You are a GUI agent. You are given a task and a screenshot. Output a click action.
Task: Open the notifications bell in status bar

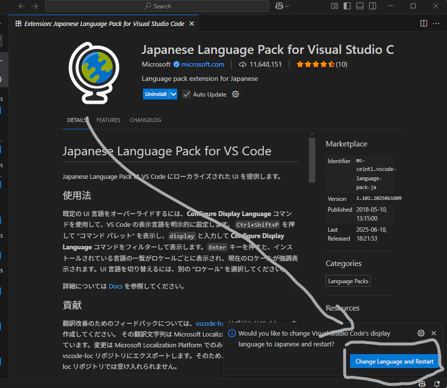(436, 384)
